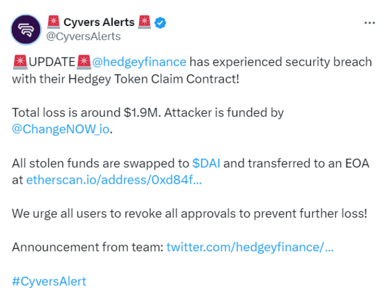387x293 pixels.
Task: Click the siren emoji after Cyvers Alerts
Action: click(145, 22)
